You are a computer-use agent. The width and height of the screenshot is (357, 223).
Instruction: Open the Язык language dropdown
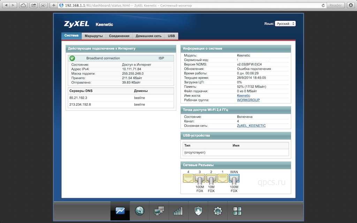click(x=285, y=24)
